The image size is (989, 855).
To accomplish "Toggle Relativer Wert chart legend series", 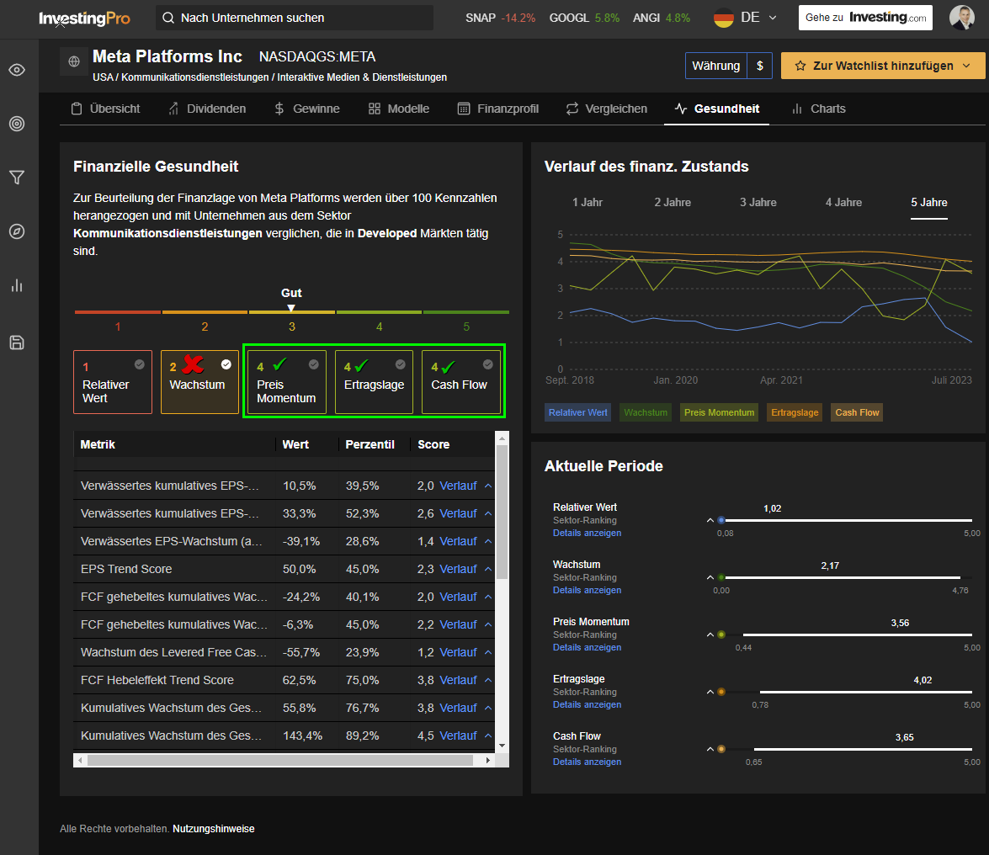I will [x=577, y=412].
